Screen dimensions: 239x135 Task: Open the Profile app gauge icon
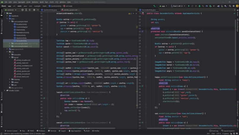click(207, 6)
